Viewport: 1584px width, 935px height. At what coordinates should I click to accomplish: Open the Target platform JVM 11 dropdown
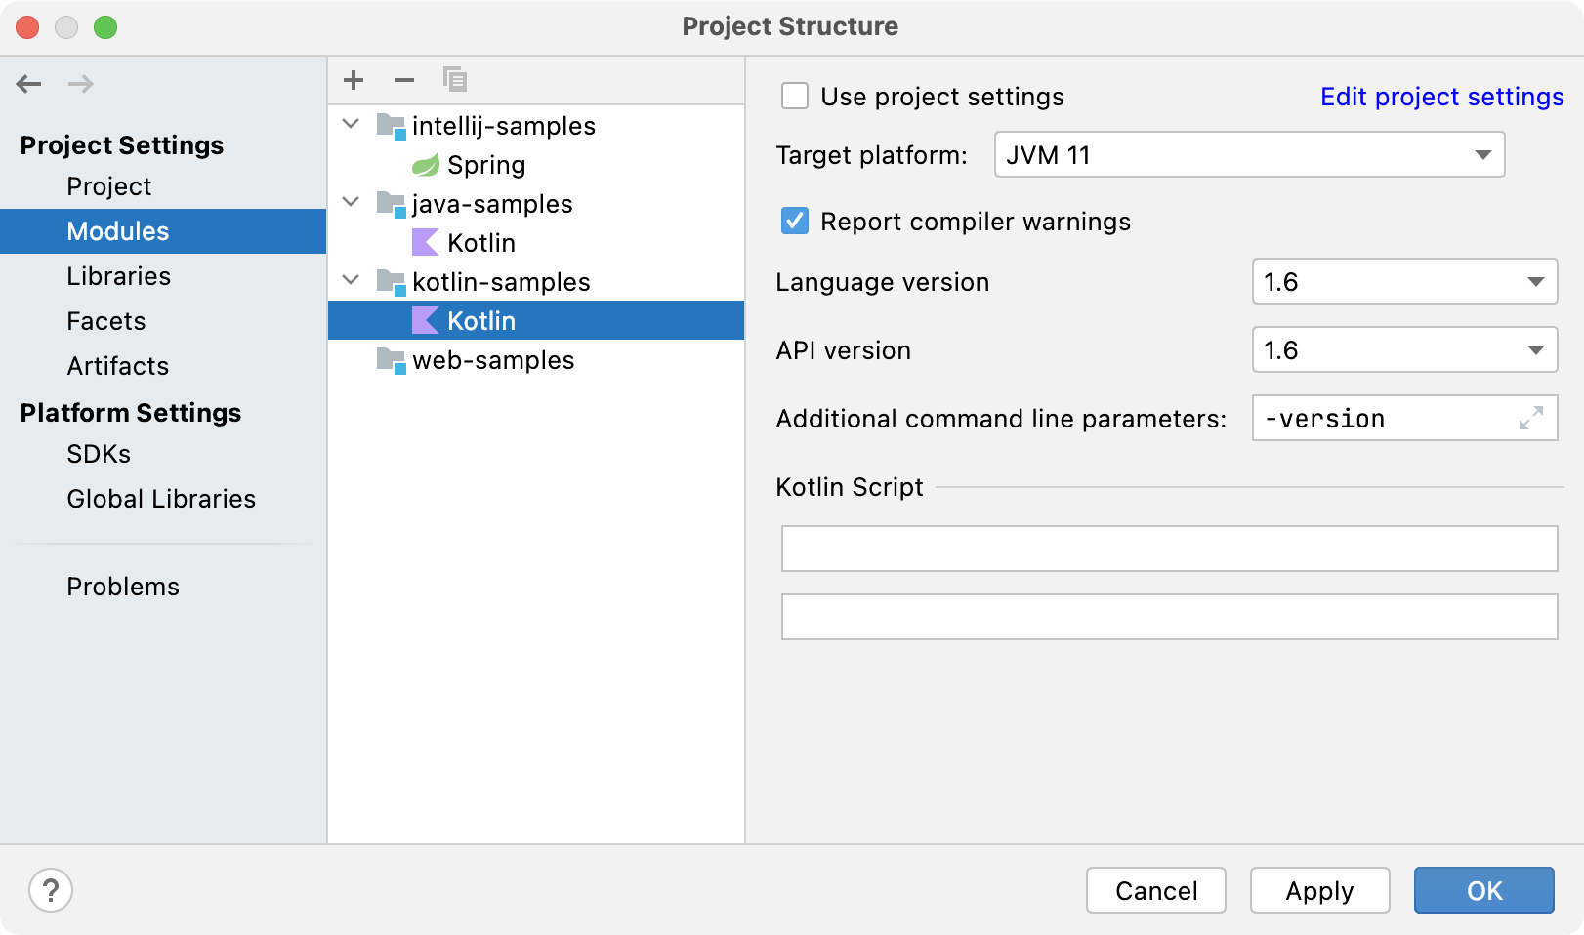1249,154
